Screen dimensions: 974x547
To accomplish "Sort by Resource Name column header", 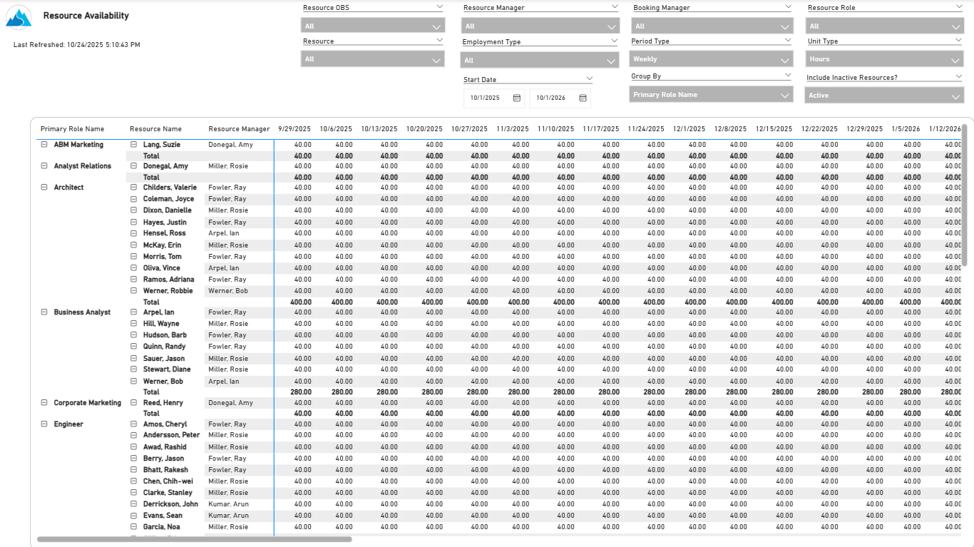I will coord(155,129).
